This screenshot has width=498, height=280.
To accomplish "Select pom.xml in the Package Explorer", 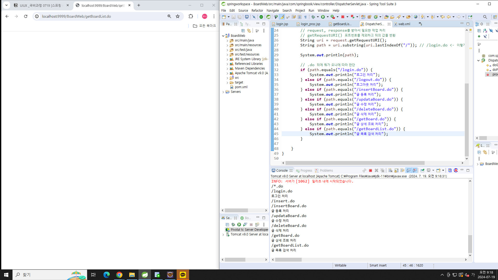I will click(241, 87).
